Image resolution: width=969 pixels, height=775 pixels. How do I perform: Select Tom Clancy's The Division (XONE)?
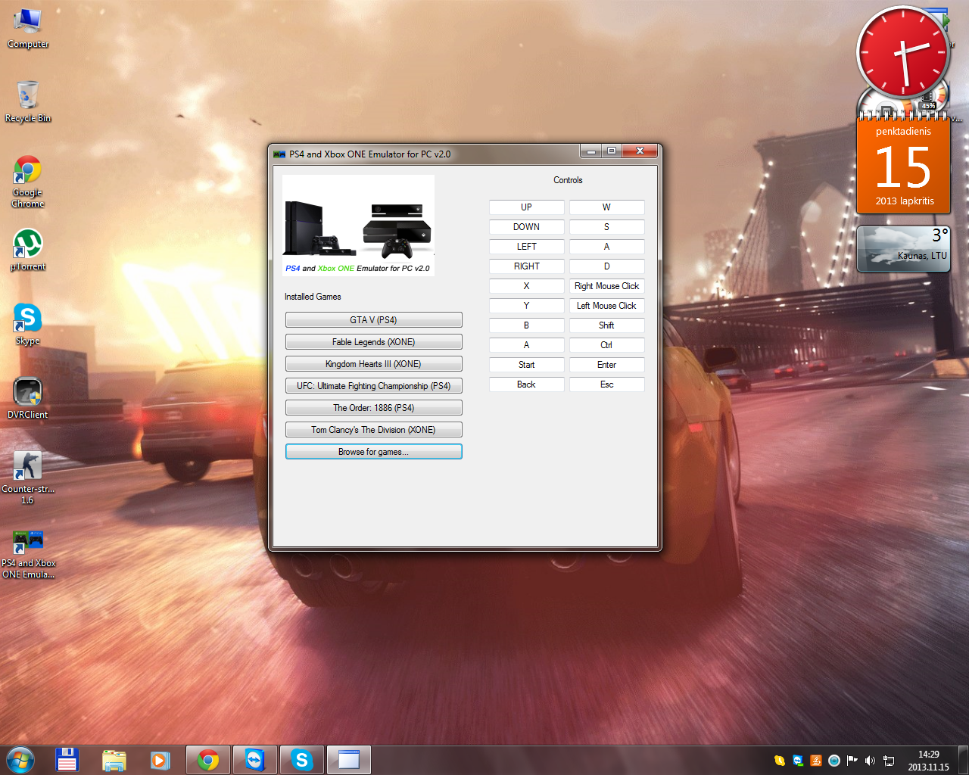[373, 429]
